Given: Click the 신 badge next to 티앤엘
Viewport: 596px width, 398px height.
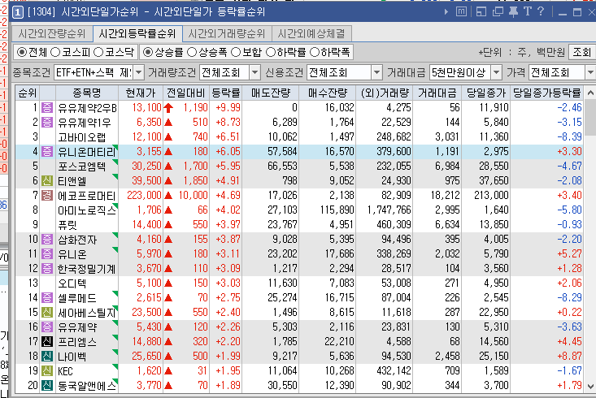Looking at the screenshot, I should (47, 181).
